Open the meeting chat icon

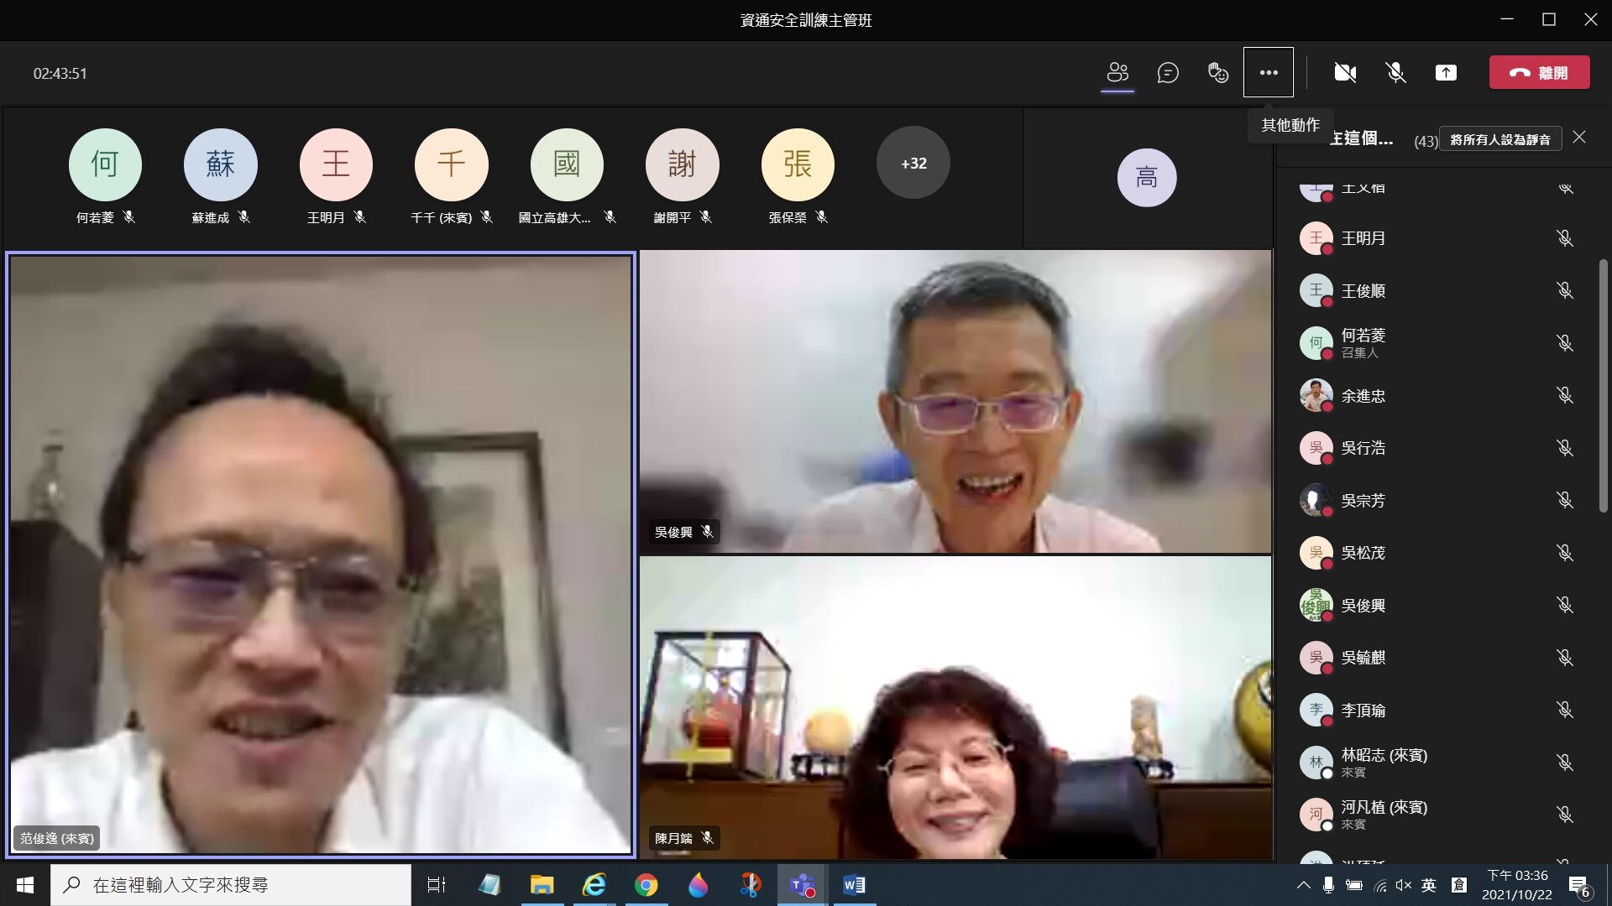click(x=1168, y=73)
